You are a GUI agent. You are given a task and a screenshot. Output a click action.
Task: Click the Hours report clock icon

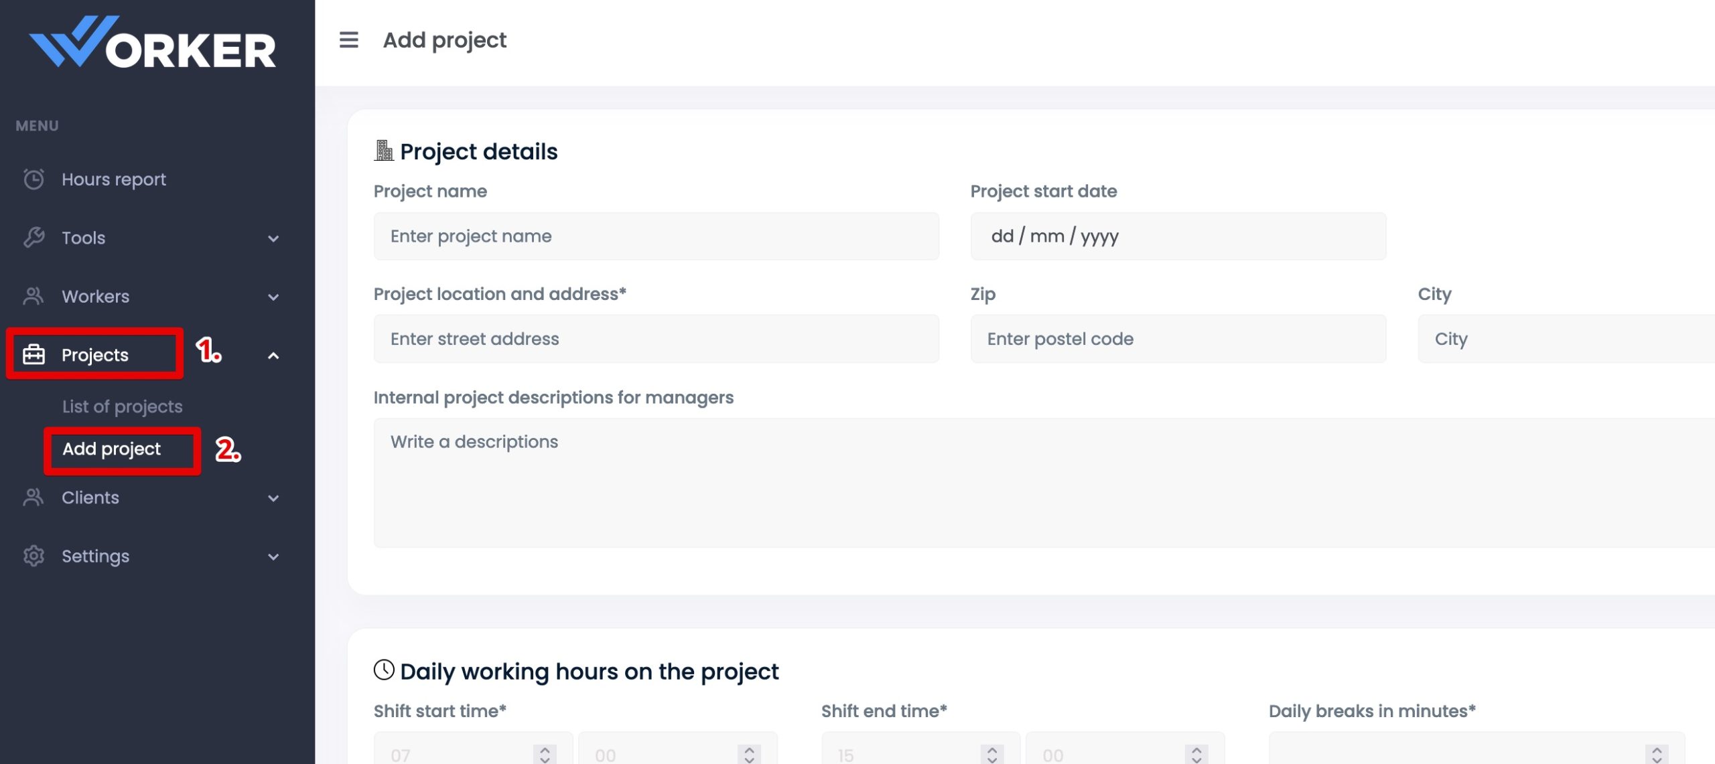click(33, 179)
